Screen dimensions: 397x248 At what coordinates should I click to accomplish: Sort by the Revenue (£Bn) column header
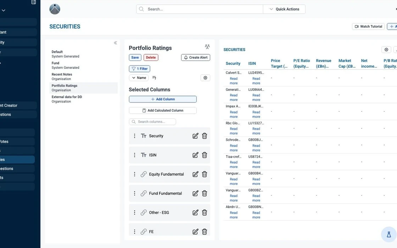324,63
